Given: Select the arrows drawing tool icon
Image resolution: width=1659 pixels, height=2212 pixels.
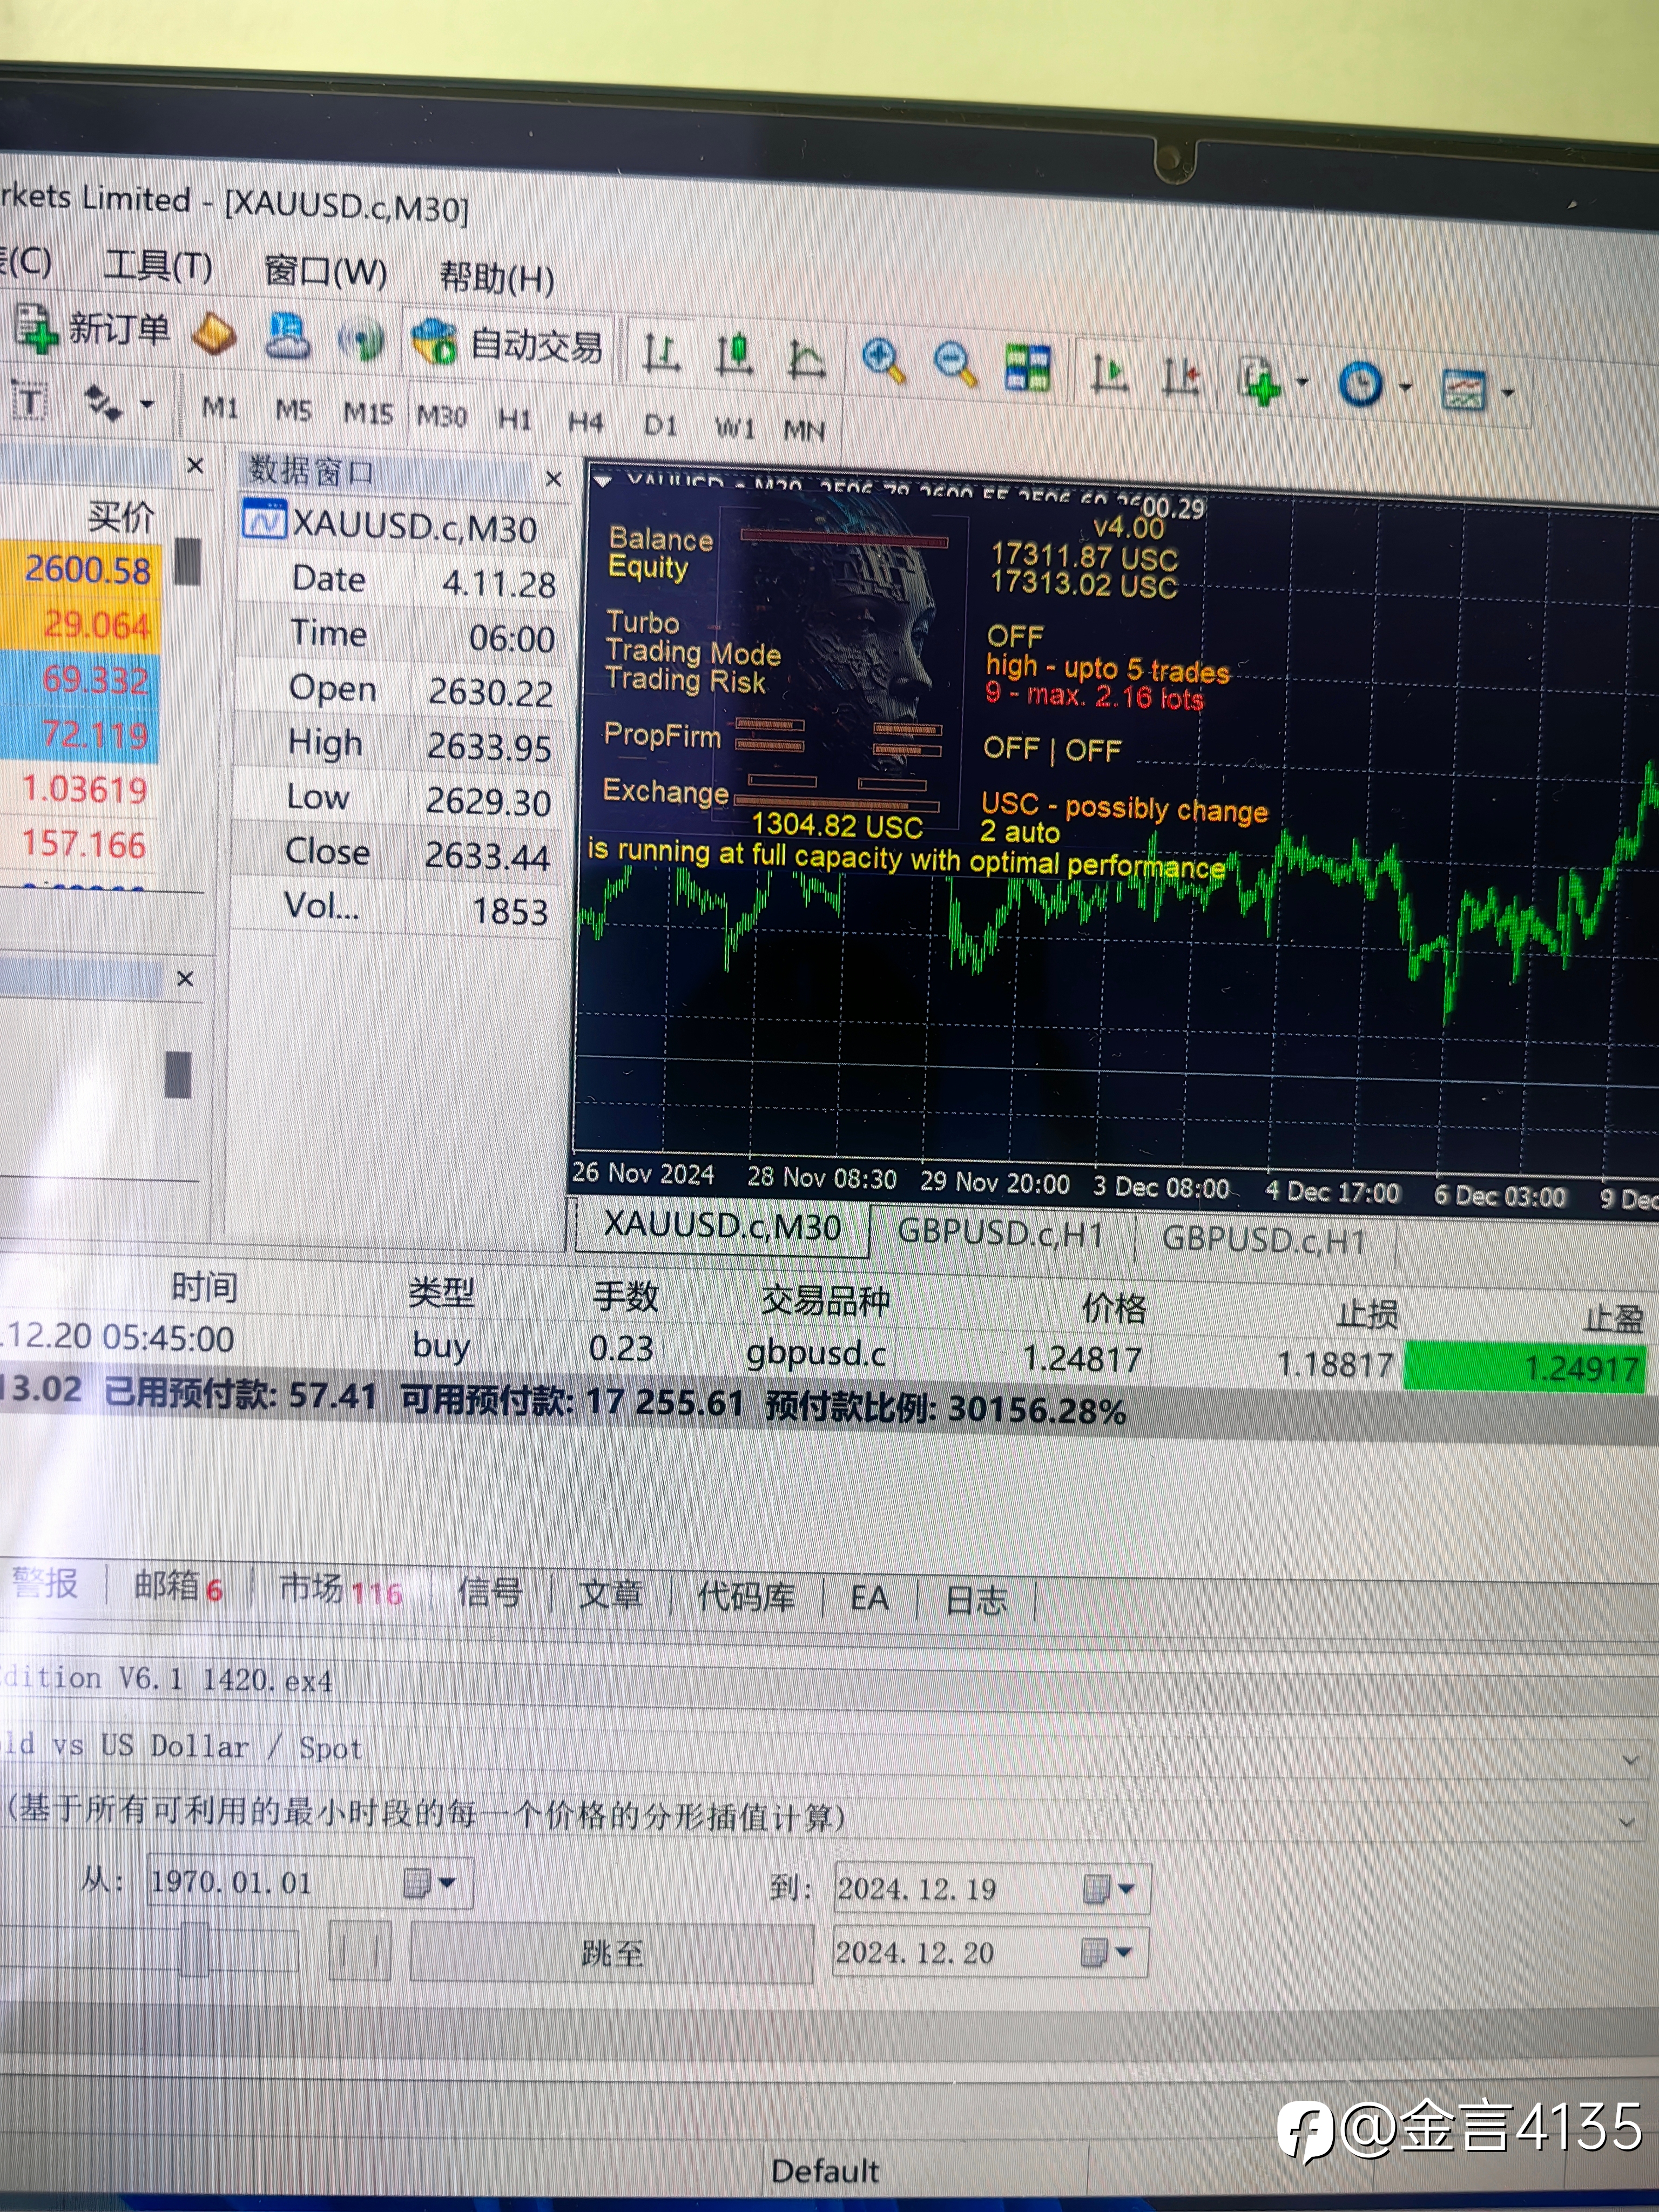Looking at the screenshot, I should 102,403.
